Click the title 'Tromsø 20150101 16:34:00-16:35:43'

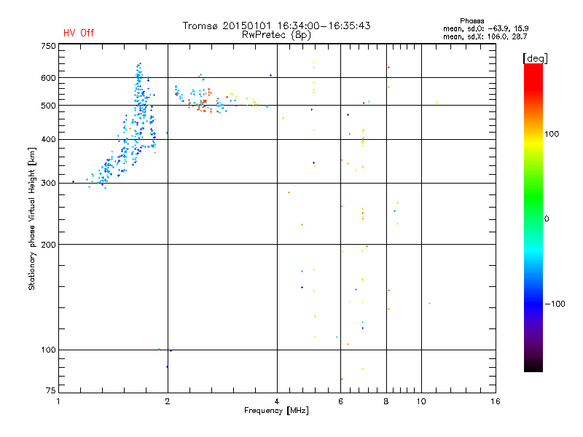276,25
